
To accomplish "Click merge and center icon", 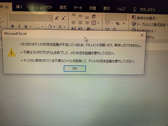I will pos(94,23).
